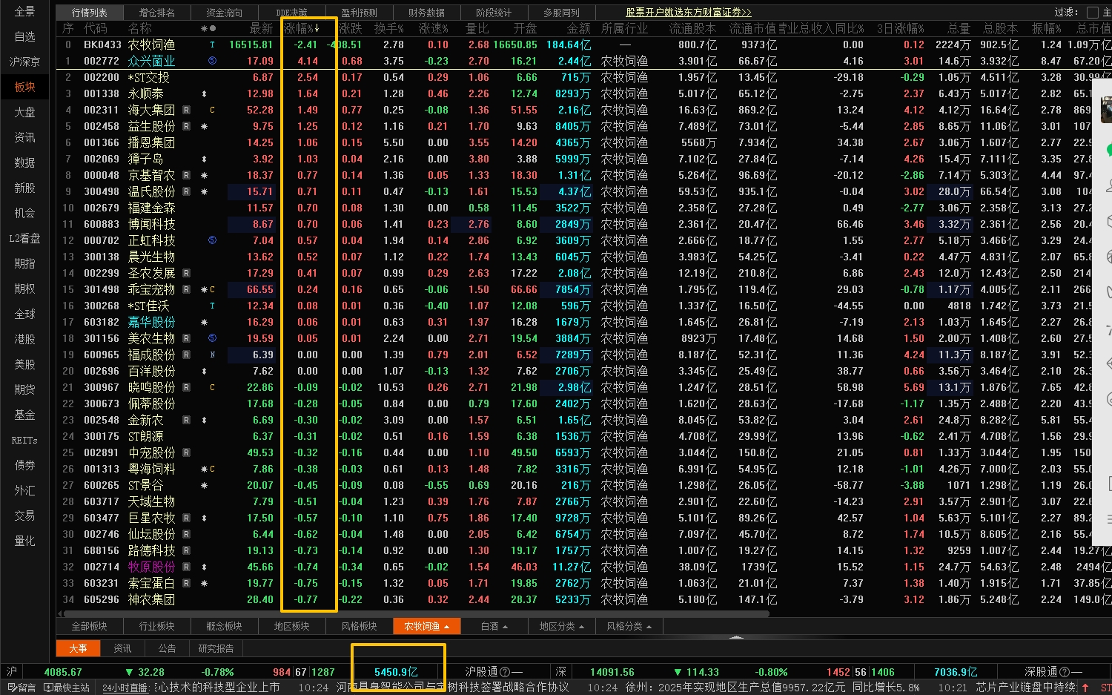
Task: Switch to the 增仓排名 tab
Action: tap(157, 13)
